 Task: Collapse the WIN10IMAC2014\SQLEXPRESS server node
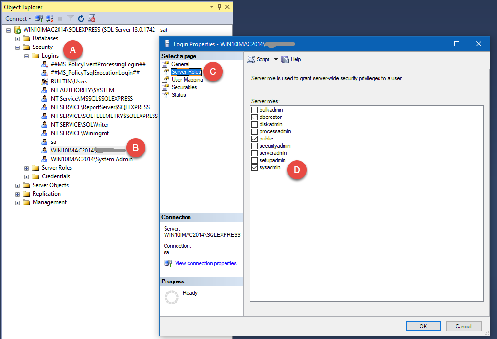click(9, 30)
